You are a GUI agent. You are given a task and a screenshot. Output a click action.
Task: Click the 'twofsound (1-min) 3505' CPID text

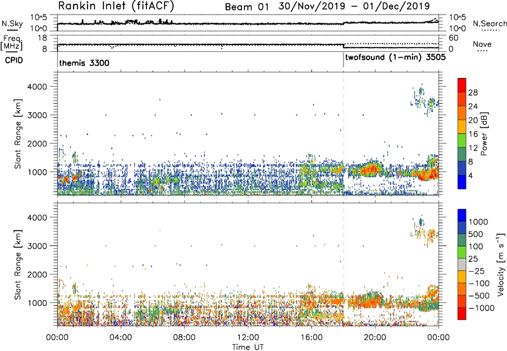pos(395,58)
